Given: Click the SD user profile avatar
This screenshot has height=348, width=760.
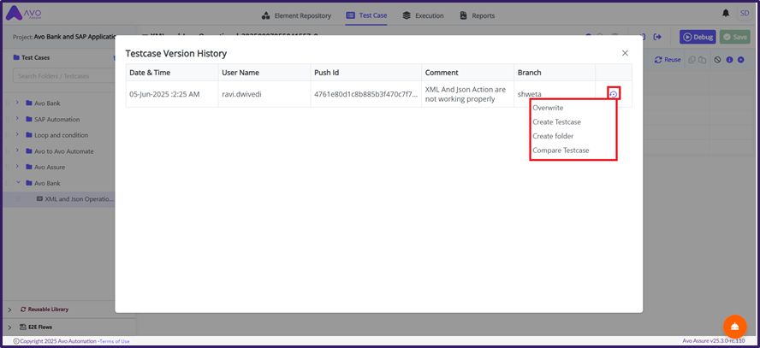Looking at the screenshot, I should tap(745, 14).
